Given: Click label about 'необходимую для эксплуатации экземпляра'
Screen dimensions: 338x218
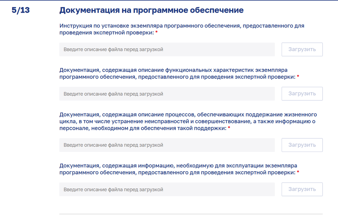Looking at the screenshot, I should (x=179, y=169).
